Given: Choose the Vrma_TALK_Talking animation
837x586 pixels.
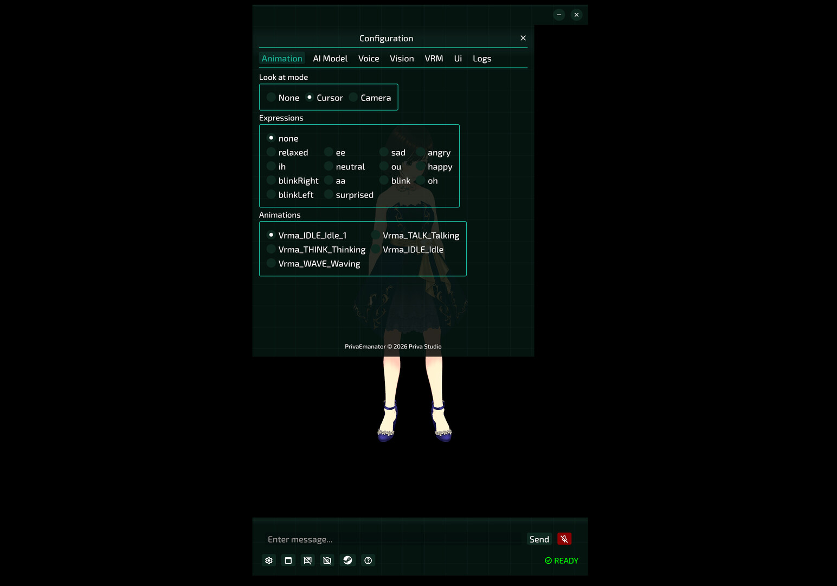Looking at the screenshot, I should coord(415,235).
